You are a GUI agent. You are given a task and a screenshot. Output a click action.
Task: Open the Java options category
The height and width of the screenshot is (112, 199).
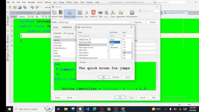click(86, 14)
